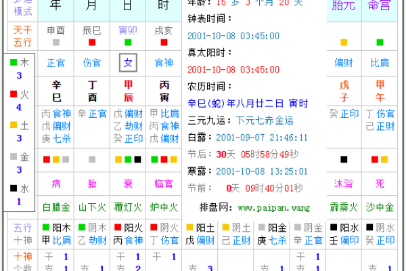Click the 炉中火 nayin label

(164, 207)
